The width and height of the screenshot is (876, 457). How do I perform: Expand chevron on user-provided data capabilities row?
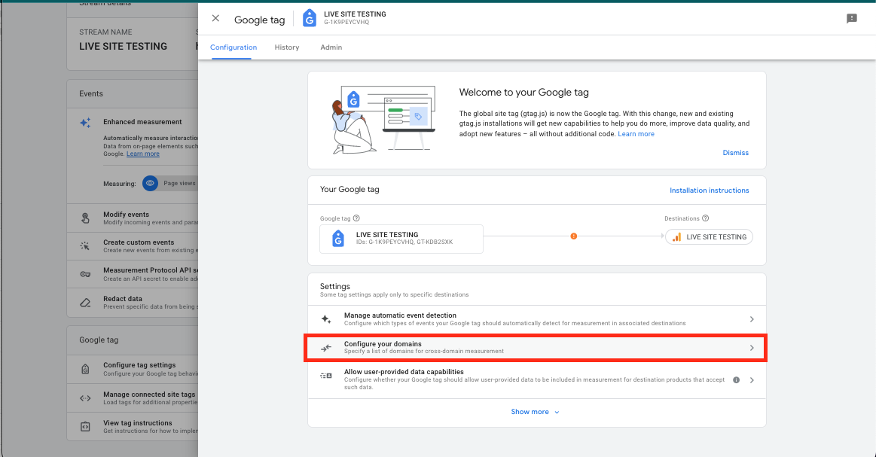click(752, 380)
